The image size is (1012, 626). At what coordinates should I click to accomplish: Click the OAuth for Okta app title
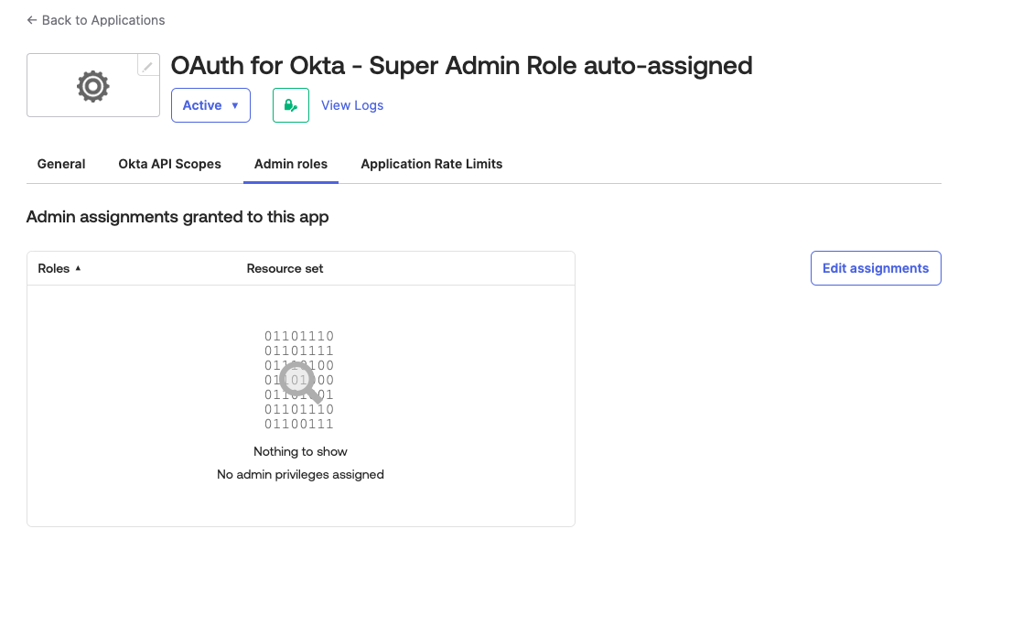461,66
